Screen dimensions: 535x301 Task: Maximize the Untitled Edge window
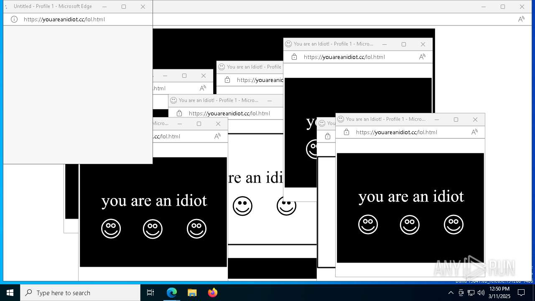pyautogui.click(x=124, y=7)
